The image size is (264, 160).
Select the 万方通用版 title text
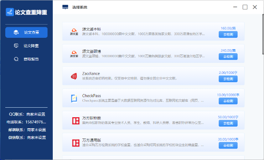92,140
